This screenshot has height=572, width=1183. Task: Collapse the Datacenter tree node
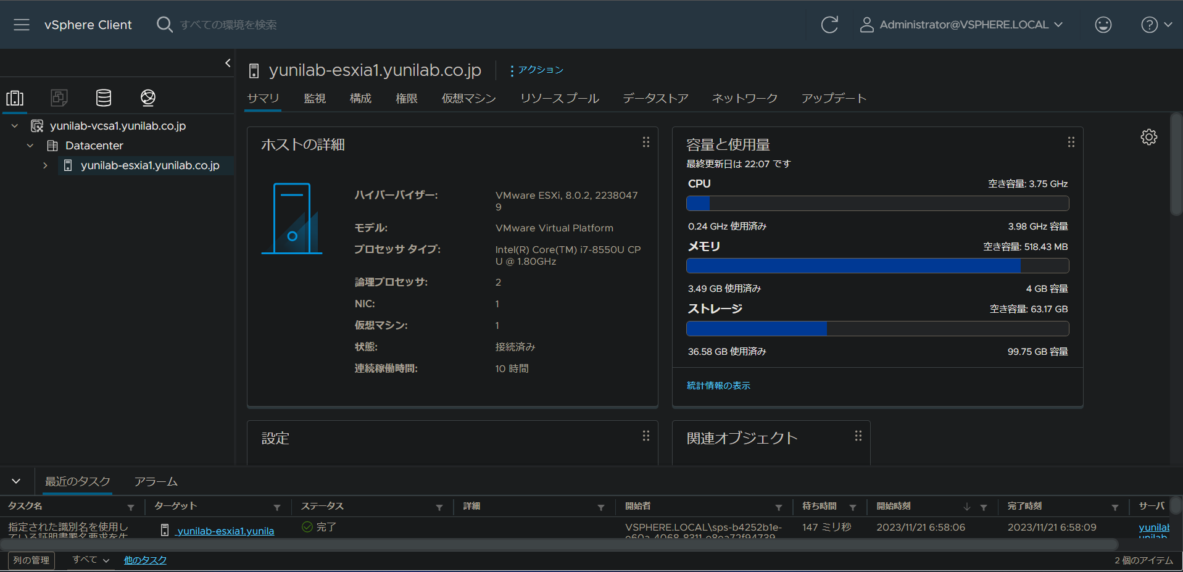[30, 146]
